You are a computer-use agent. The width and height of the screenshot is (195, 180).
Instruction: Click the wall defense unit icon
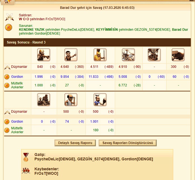pyautogui.click(x=44, y=99)
